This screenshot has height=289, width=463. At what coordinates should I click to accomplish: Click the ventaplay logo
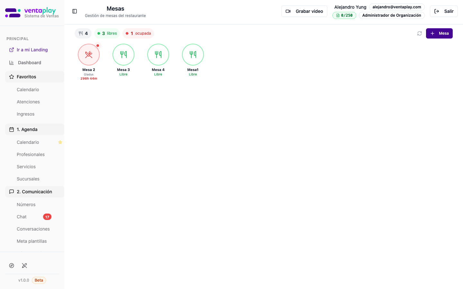pyautogui.click(x=32, y=13)
